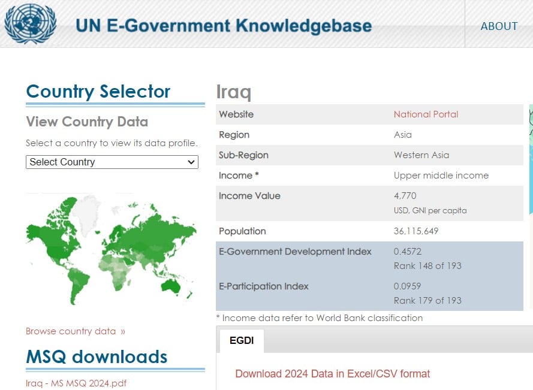Select South America on the world map
The image size is (533, 390).
[x=79, y=282]
